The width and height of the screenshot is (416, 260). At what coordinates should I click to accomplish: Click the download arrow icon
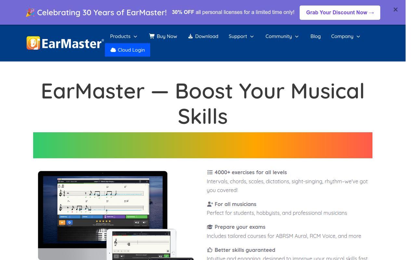point(190,36)
